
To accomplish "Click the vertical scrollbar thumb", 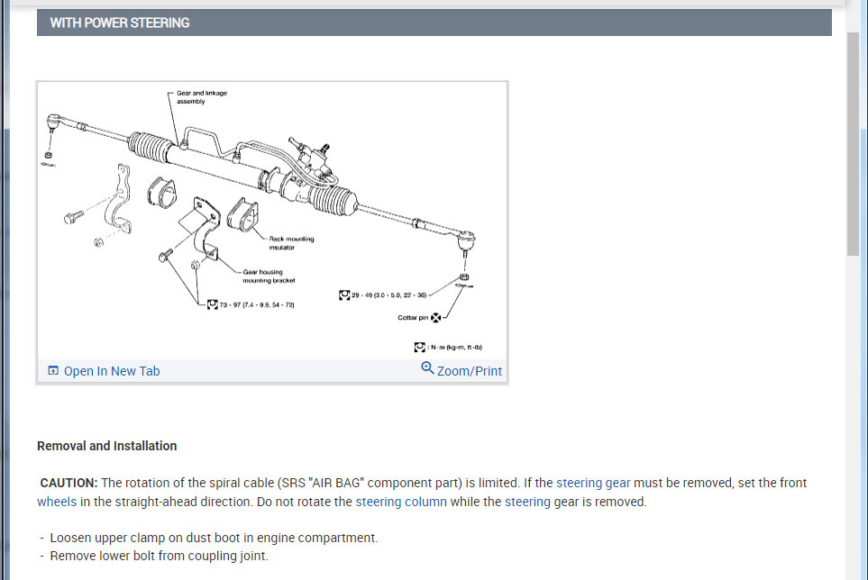I will click(x=853, y=144).
